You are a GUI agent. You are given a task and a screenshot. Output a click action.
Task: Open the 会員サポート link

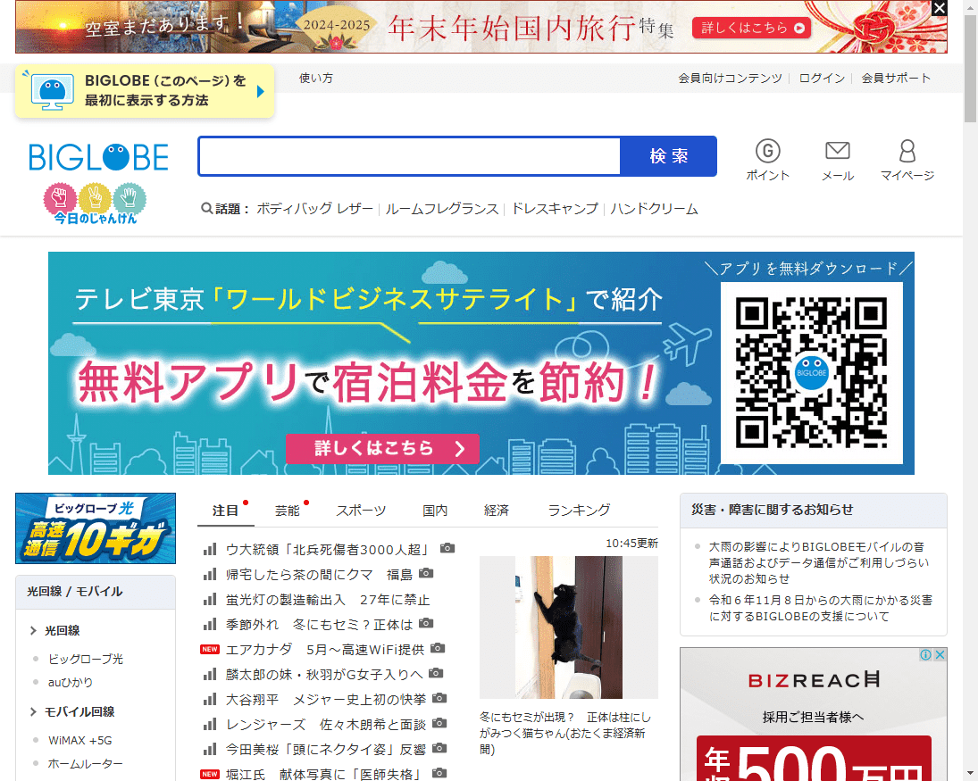click(x=896, y=78)
